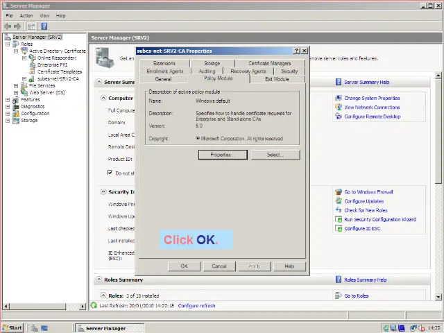The image size is (444, 333).
Task: Switch to the Extensions tab
Action: pyautogui.click(x=164, y=63)
